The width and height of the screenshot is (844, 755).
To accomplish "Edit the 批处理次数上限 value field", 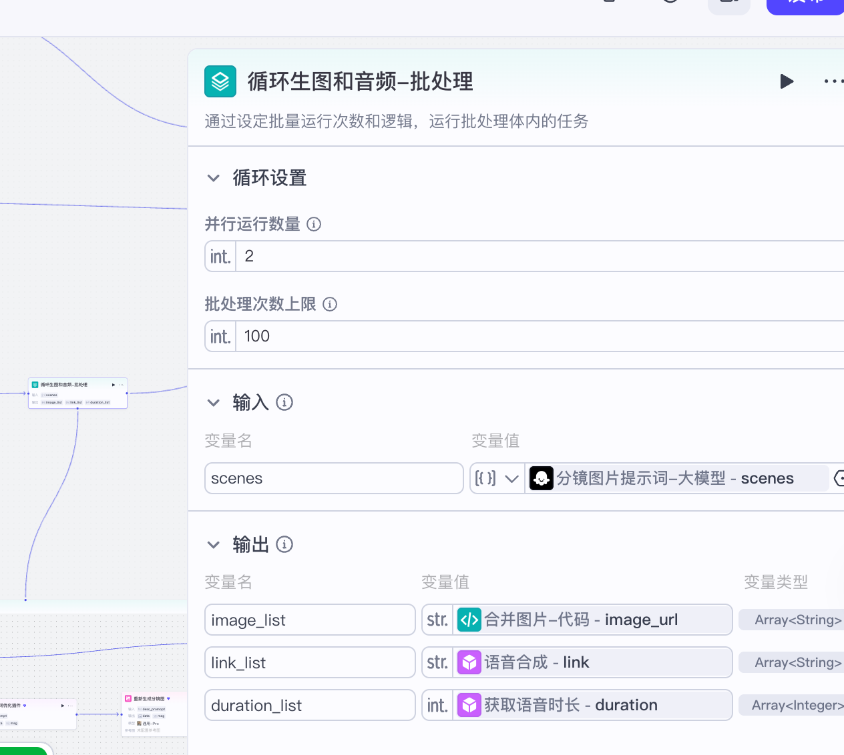I will tap(534, 336).
